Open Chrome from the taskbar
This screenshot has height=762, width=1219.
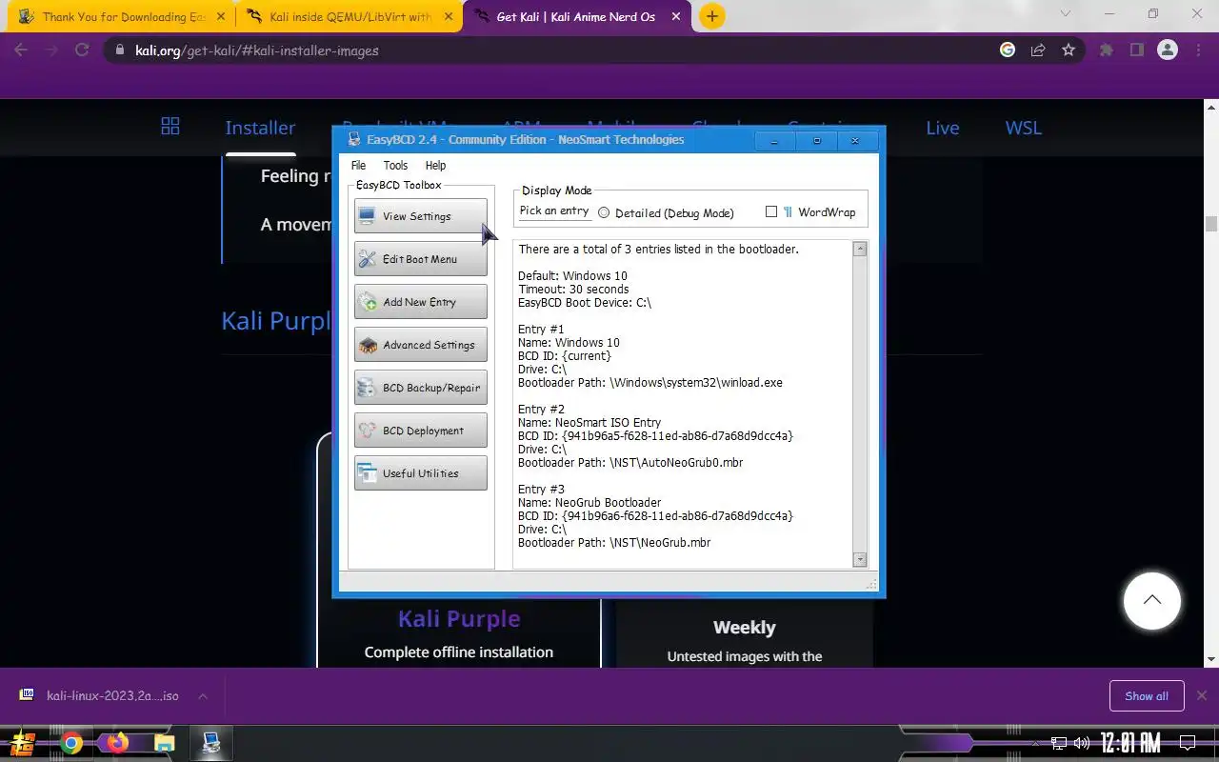tap(71, 743)
